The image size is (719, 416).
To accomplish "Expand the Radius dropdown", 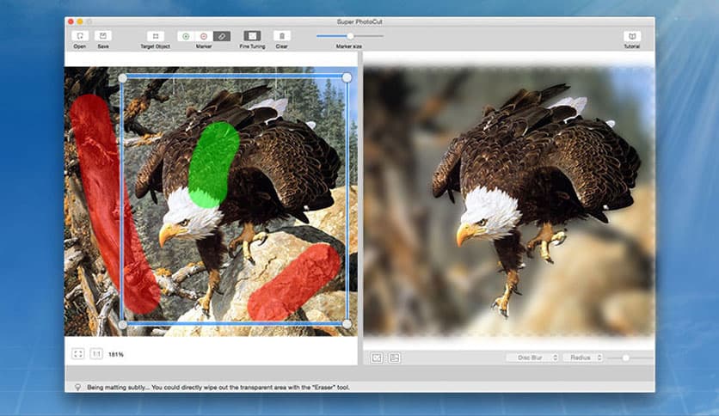I will [582, 358].
